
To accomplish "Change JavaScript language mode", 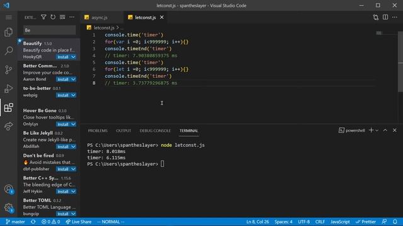I will (340, 222).
